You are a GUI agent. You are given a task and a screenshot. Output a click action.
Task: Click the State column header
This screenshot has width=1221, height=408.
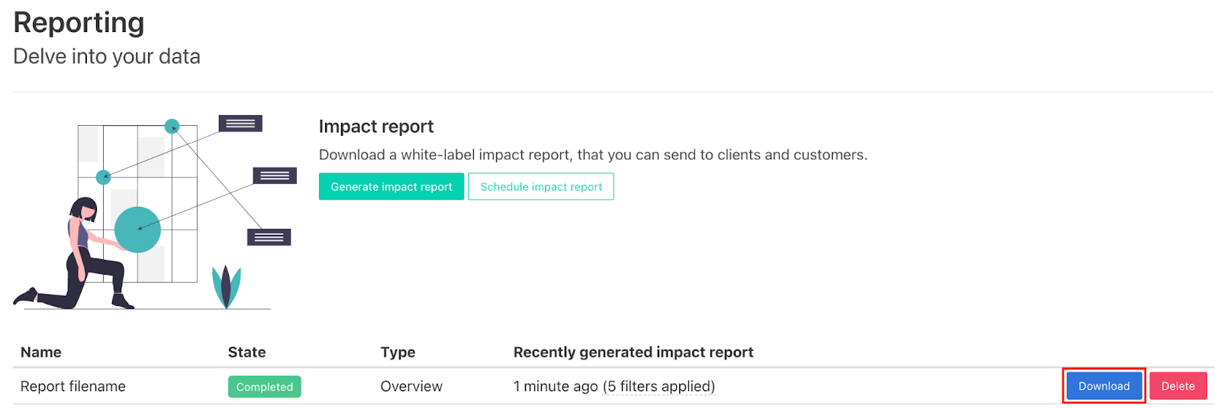pos(246,352)
